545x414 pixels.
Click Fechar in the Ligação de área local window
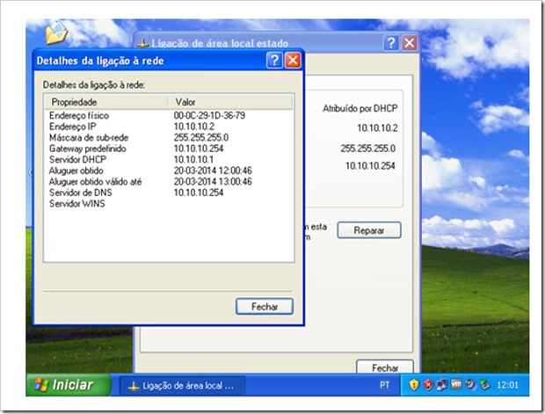pyautogui.click(x=385, y=367)
